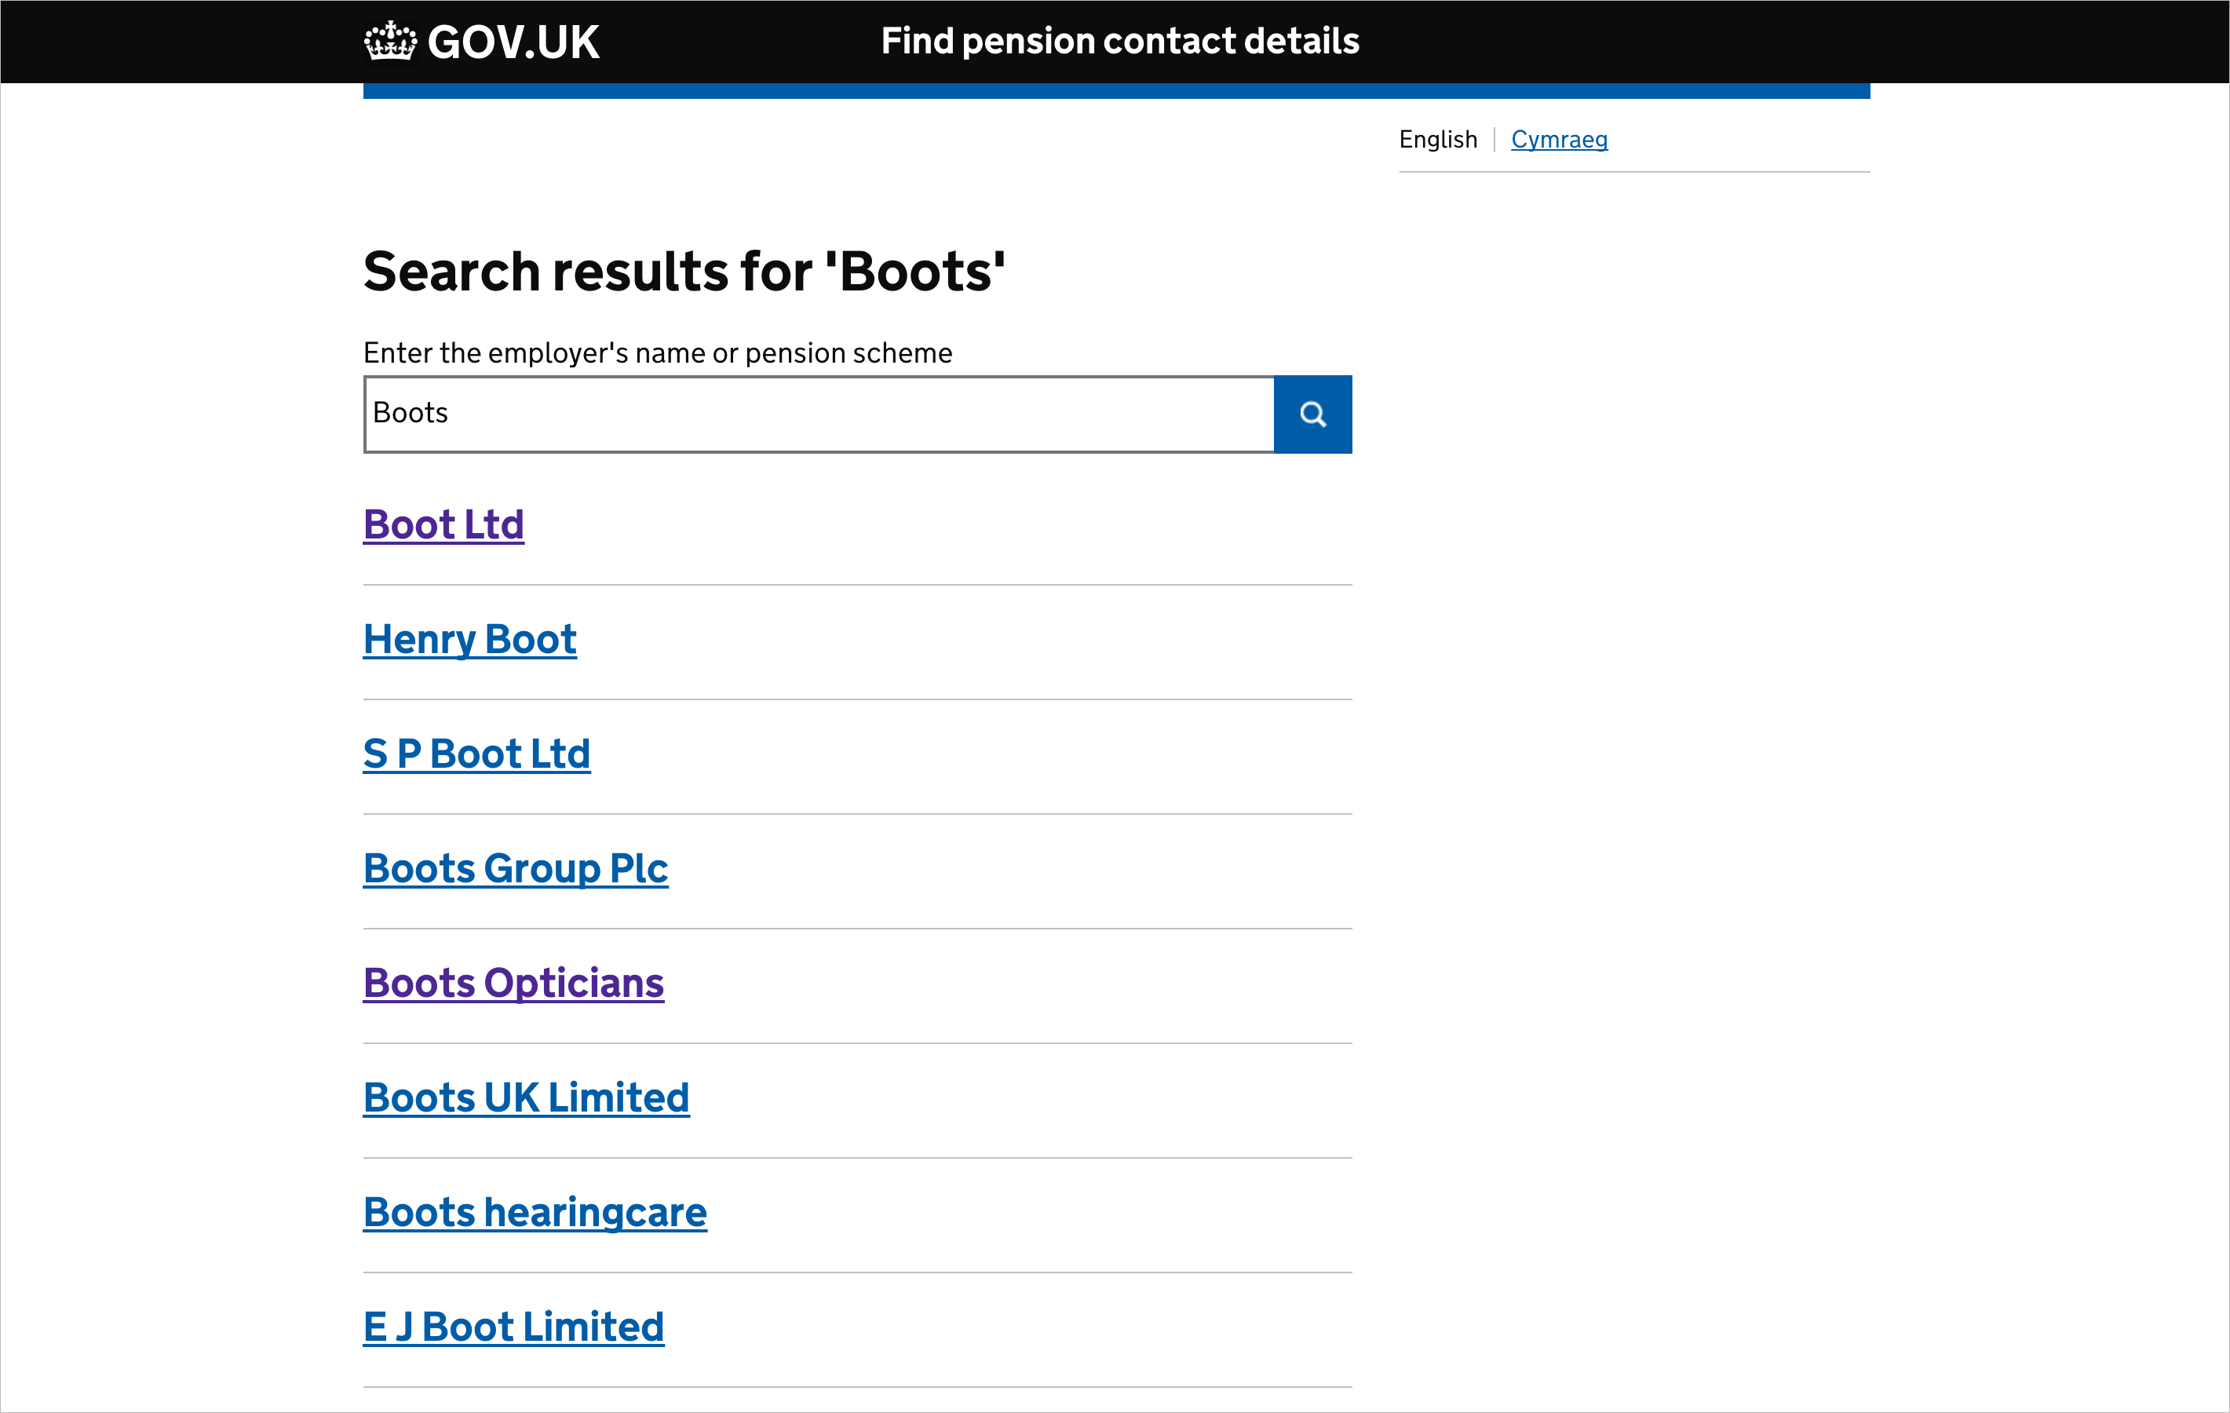
Task: Select Boots hearingcare from the list
Action: [535, 1212]
